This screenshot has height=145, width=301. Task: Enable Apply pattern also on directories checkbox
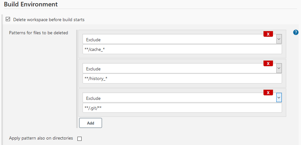pos(80,139)
